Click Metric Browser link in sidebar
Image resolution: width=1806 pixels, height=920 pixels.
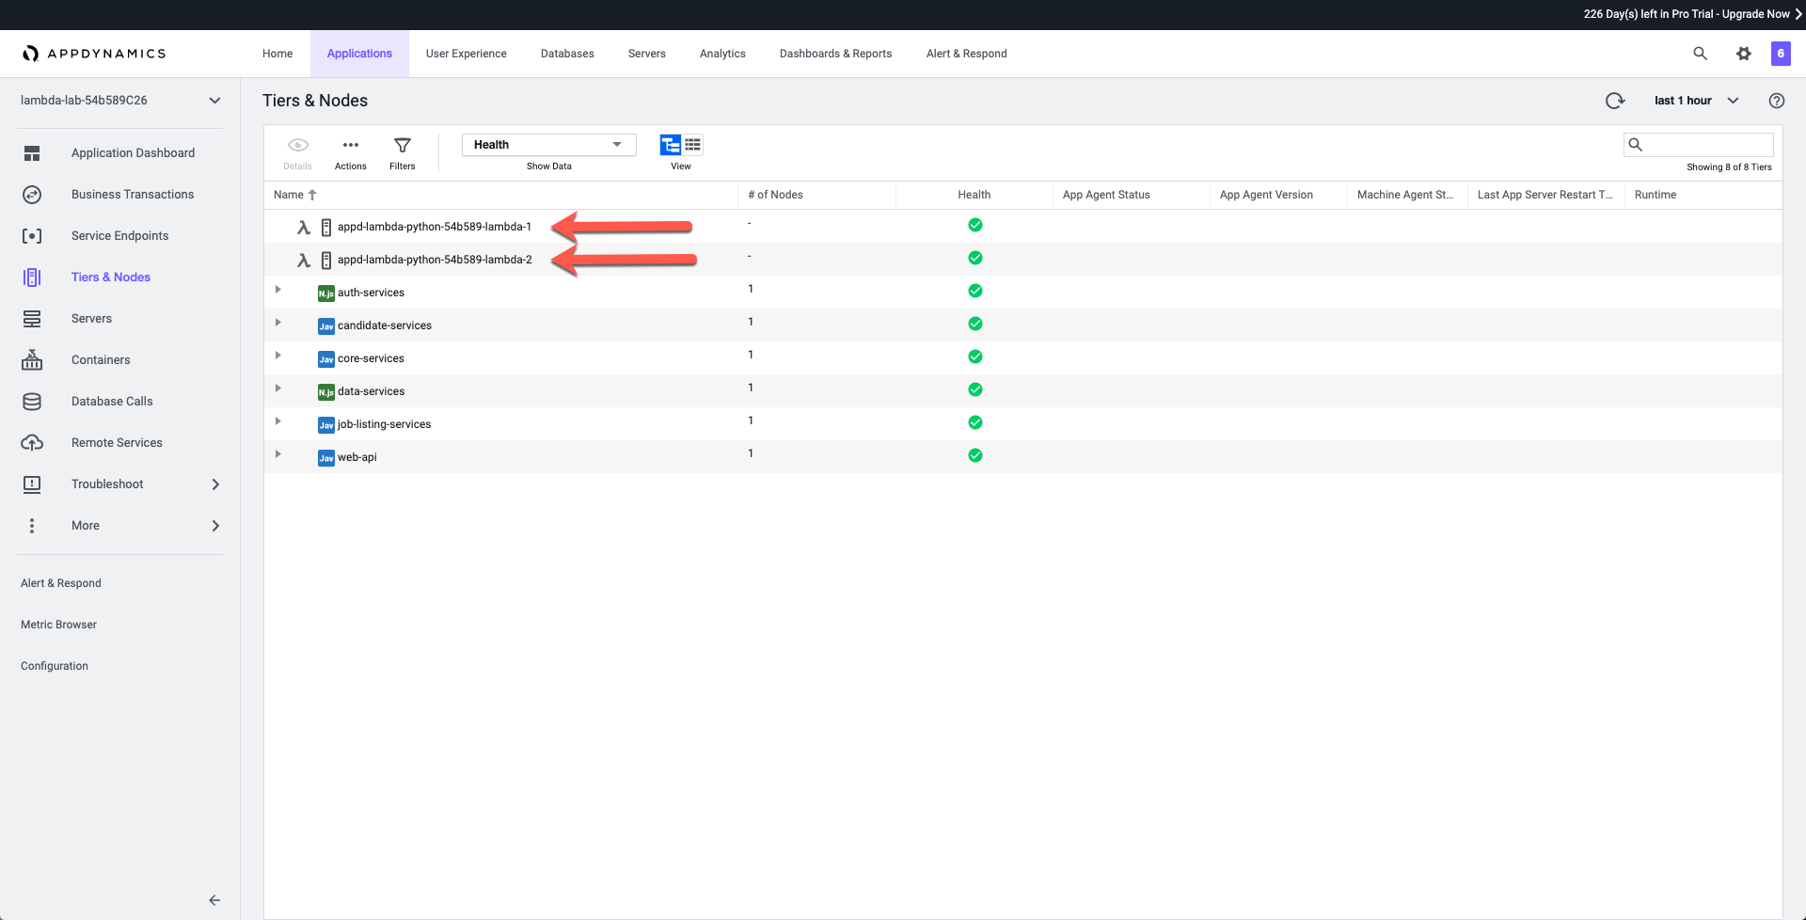pos(58,625)
